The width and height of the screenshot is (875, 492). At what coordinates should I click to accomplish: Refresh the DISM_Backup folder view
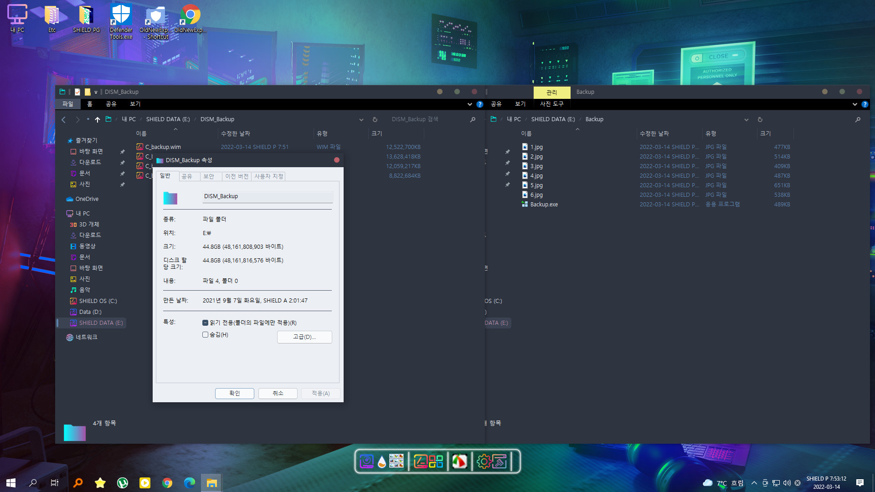click(375, 119)
